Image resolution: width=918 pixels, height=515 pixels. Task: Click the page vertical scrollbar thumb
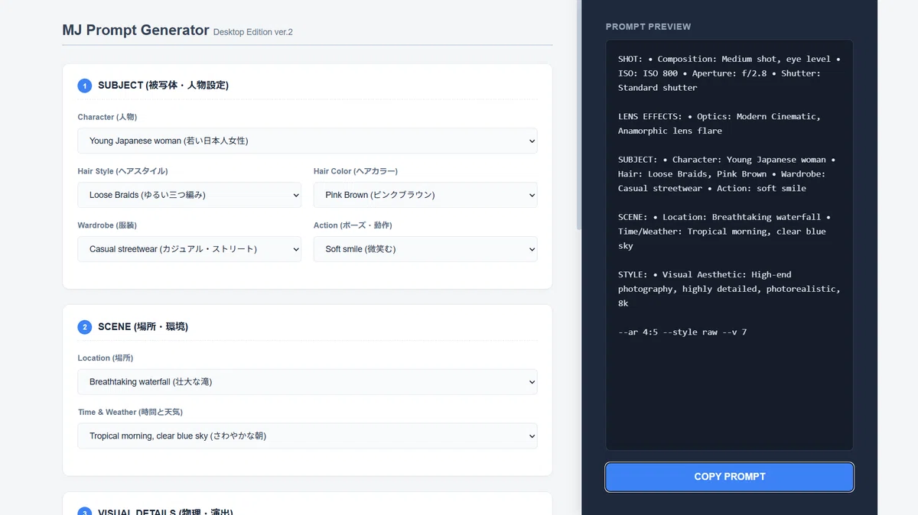(x=578, y=115)
